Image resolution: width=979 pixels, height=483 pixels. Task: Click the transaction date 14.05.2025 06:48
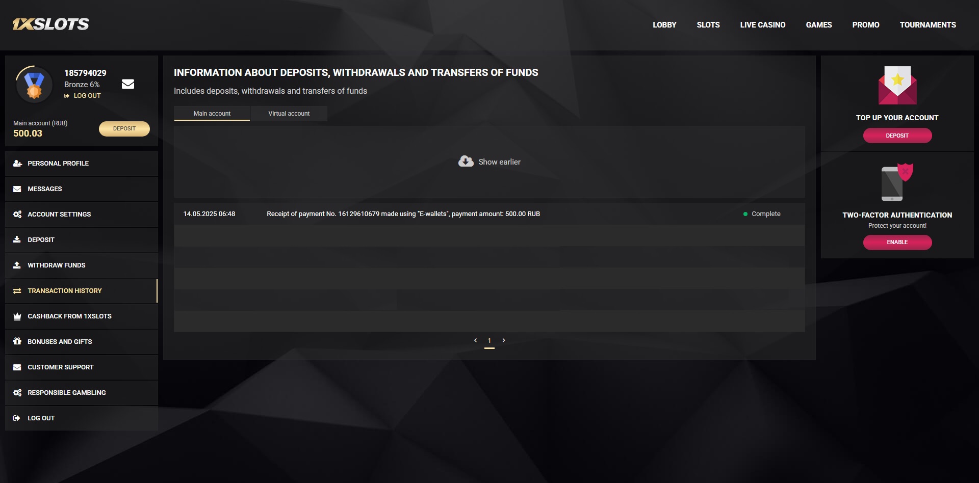coord(209,214)
